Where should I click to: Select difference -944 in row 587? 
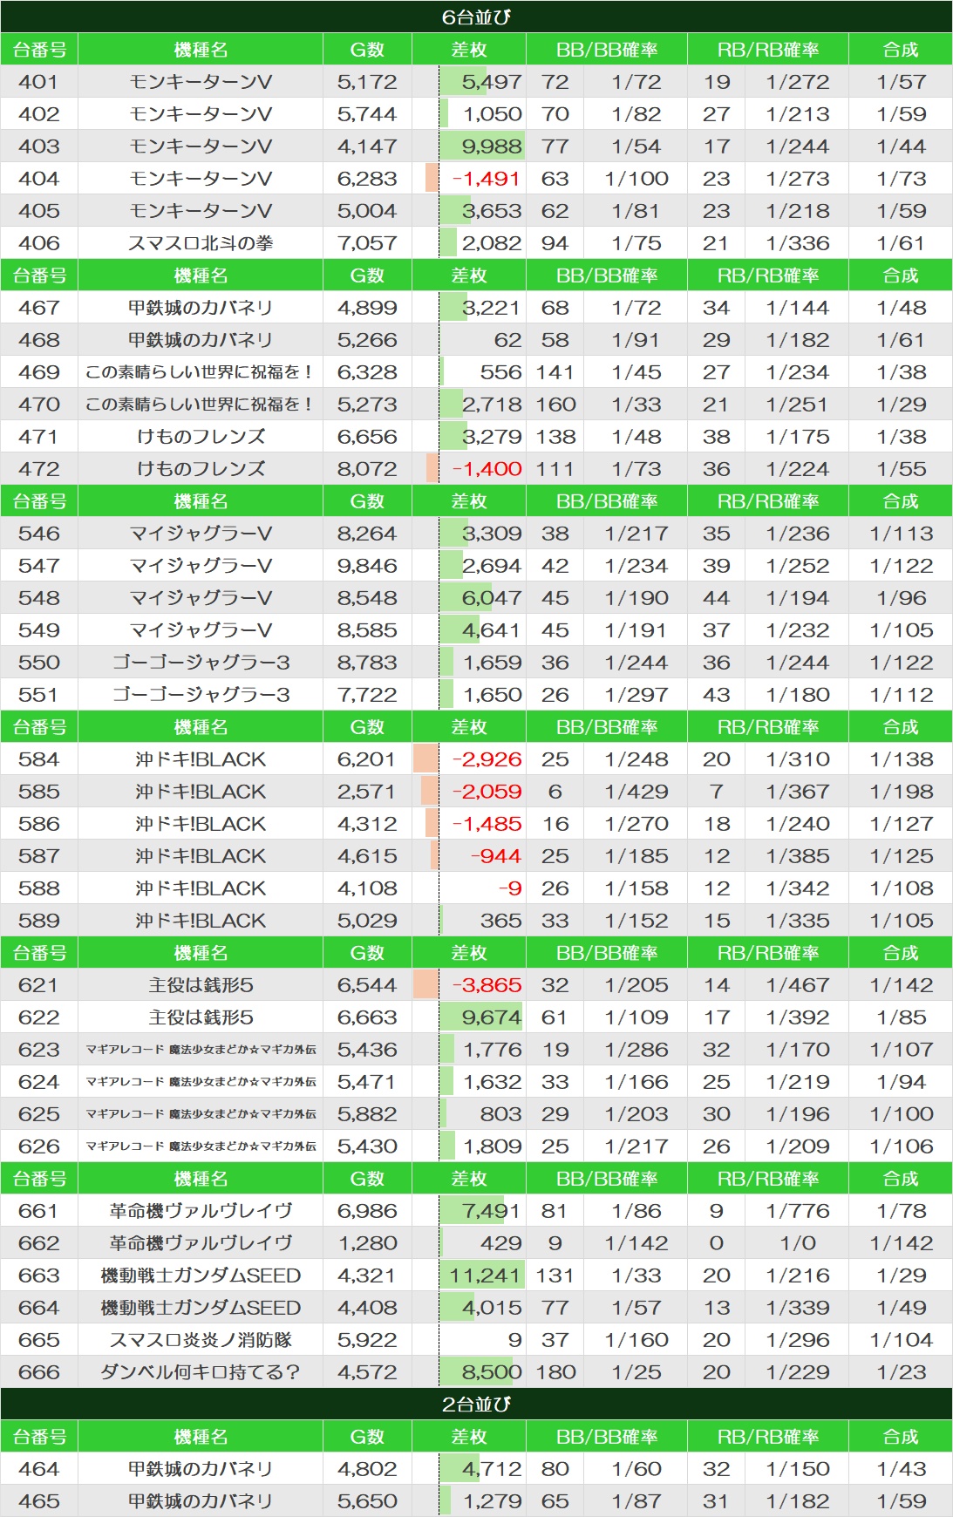pos(495,856)
